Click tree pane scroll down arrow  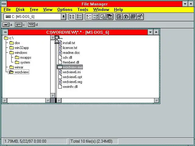(53, 96)
